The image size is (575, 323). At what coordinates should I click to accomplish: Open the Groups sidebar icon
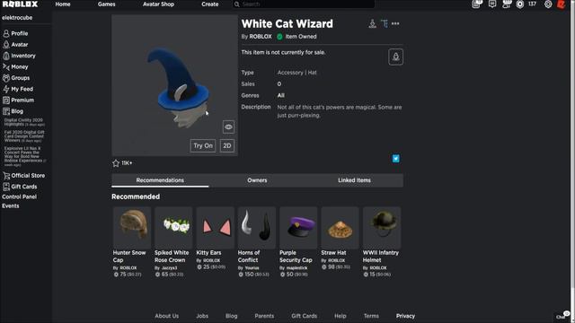(6, 78)
